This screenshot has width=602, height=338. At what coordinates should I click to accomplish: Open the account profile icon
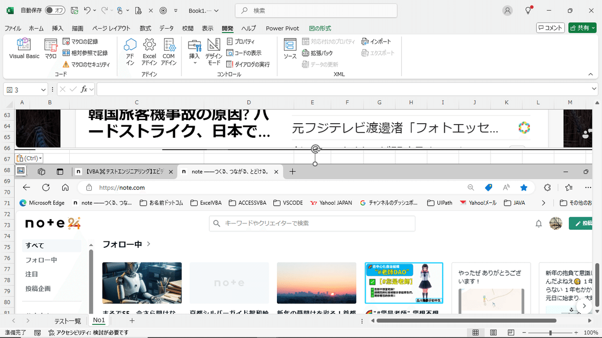coord(508,11)
